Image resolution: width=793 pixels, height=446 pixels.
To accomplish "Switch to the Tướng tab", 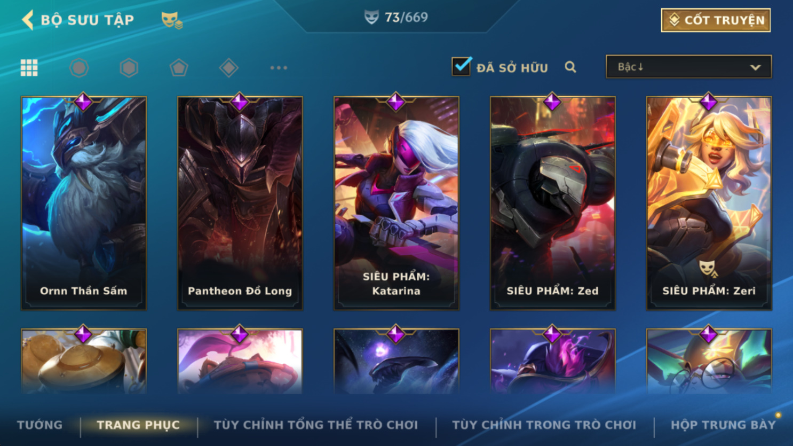I will coord(39,425).
